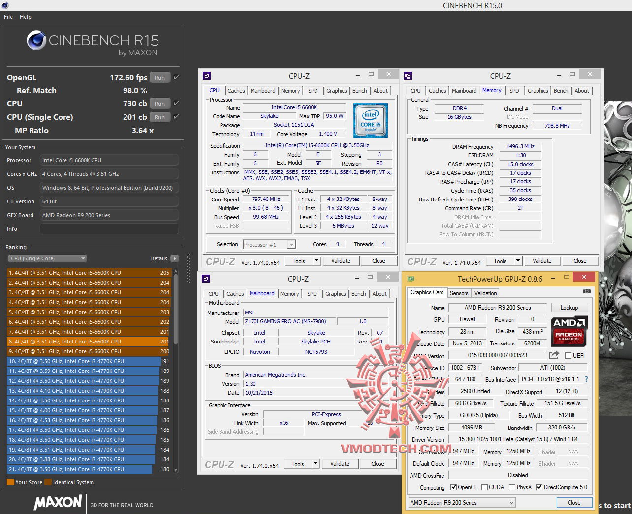
Task: Open the Tools dropdown arrow in Memory window
Action: pos(518,261)
